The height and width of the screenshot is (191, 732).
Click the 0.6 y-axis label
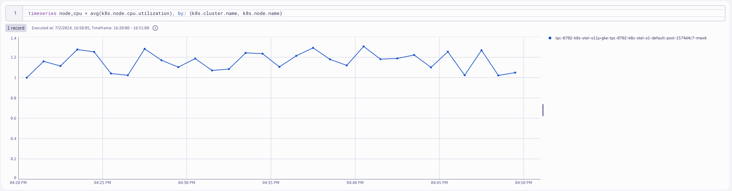pyautogui.click(x=13, y=118)
